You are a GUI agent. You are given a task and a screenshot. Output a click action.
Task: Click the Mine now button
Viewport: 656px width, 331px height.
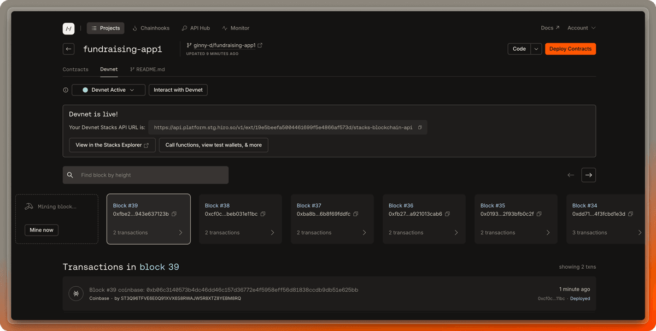[42, 230]
